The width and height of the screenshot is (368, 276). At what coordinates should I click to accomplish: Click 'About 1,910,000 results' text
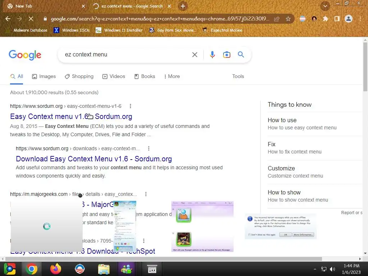[x=54, y=92]
